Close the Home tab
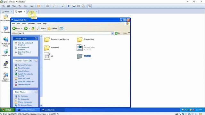This screenshot has width=205, height=115. click(x=12, y=11)
